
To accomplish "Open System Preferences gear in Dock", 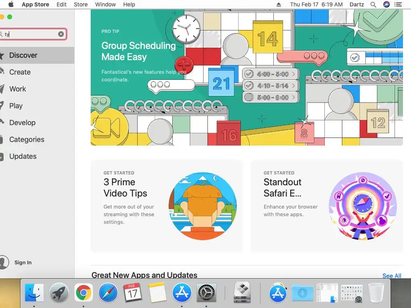I will coord(206,292).
